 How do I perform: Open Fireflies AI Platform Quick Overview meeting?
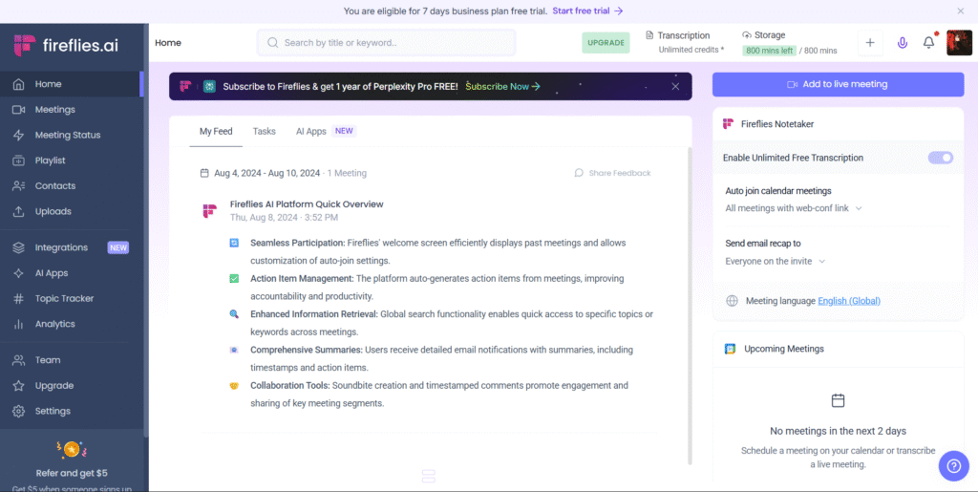(x=307, y=204)
